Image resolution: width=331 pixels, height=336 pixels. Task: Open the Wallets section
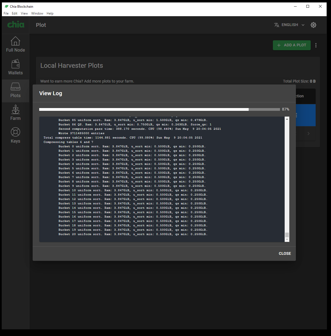click(15, 67)
